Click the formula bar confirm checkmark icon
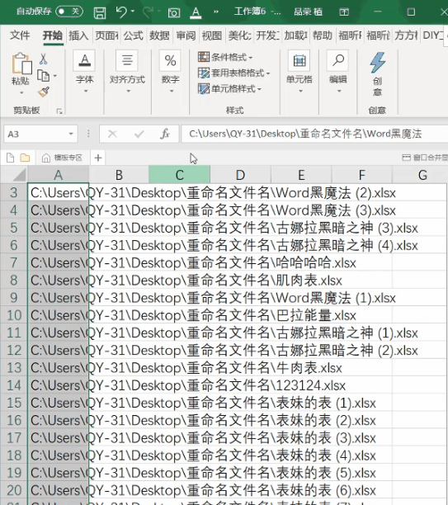 click(139, 134)
